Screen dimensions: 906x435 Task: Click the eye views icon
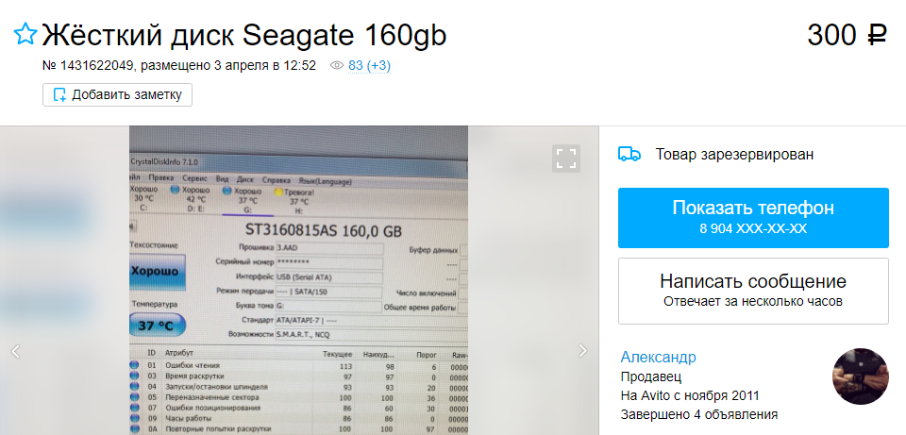[337, 66]
